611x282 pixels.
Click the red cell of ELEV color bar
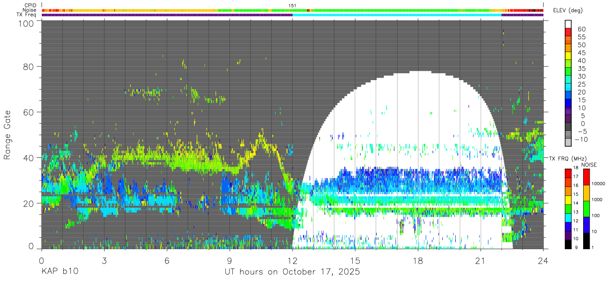[568, 32]
